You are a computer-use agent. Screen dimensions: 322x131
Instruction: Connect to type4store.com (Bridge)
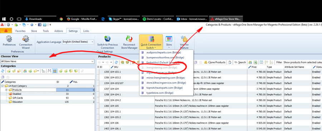coord(166,93)
